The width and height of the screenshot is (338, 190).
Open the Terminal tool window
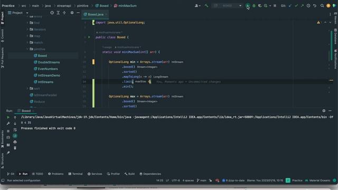[x=76, y=174]
